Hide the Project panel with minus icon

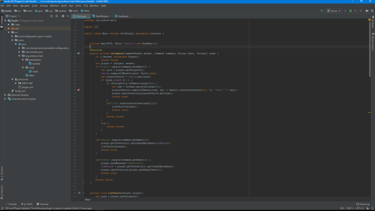pyautogui.click(x=68, y=16)
